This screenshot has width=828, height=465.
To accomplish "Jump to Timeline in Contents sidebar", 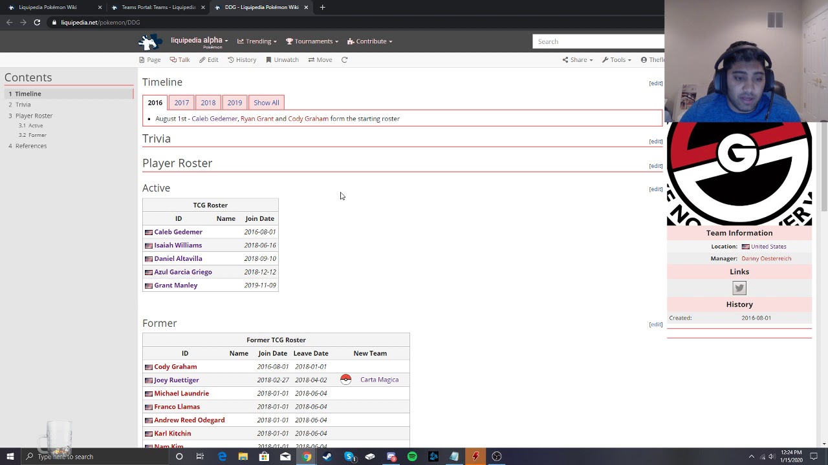I will 28,94.
